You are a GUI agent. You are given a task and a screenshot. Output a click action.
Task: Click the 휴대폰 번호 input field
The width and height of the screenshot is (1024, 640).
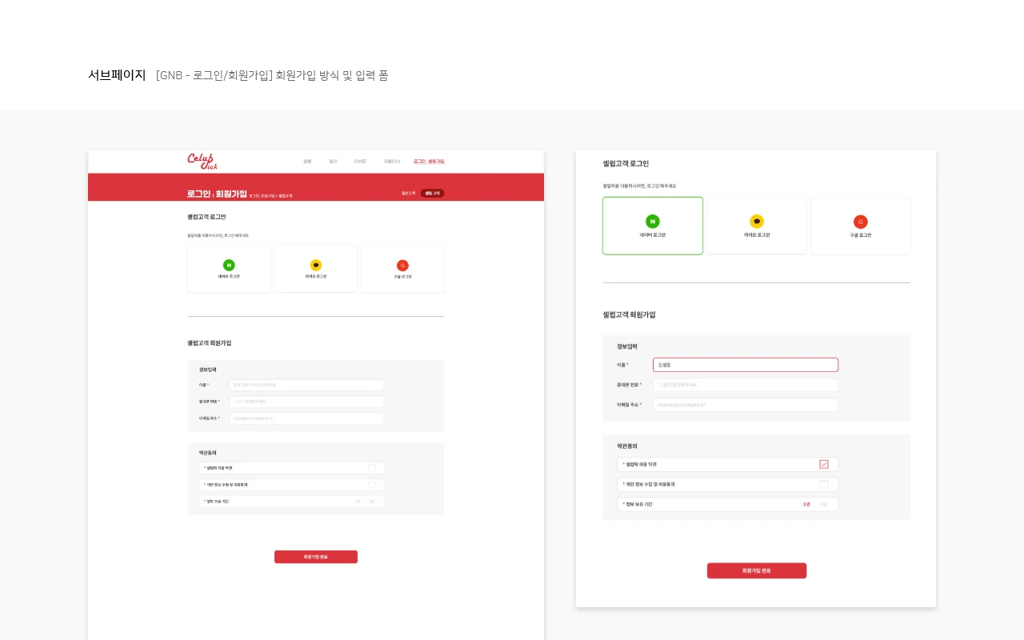(746, 385)
